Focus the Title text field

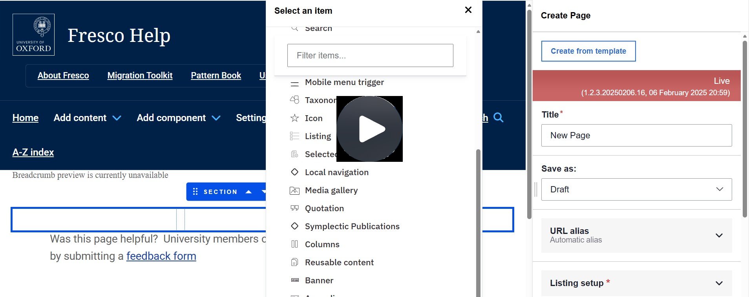[636, 135]
